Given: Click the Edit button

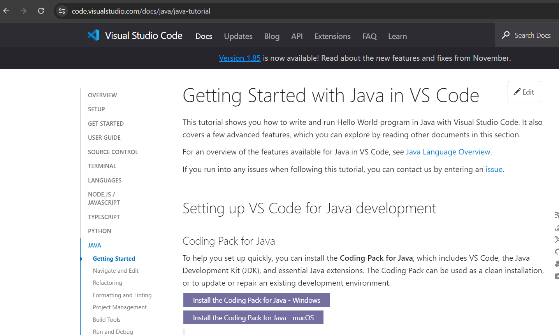Looking at the screenshot, I should [x=524, y=92].
